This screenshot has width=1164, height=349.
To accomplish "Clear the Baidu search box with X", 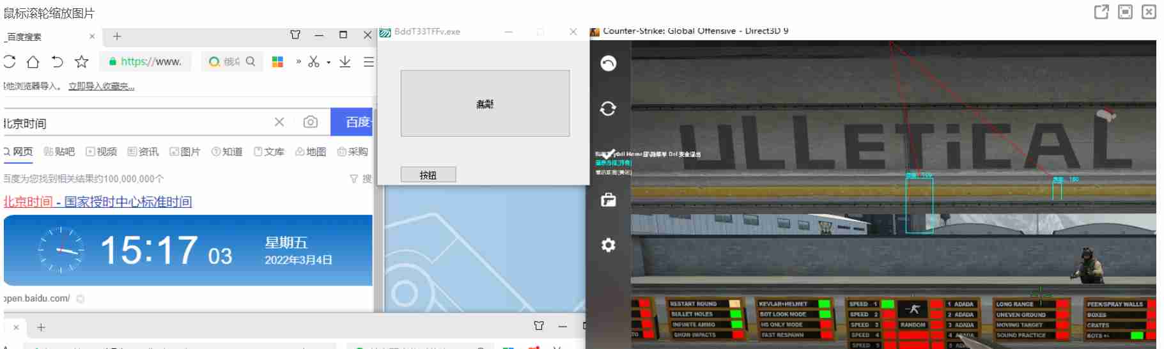I will [279, 121].
